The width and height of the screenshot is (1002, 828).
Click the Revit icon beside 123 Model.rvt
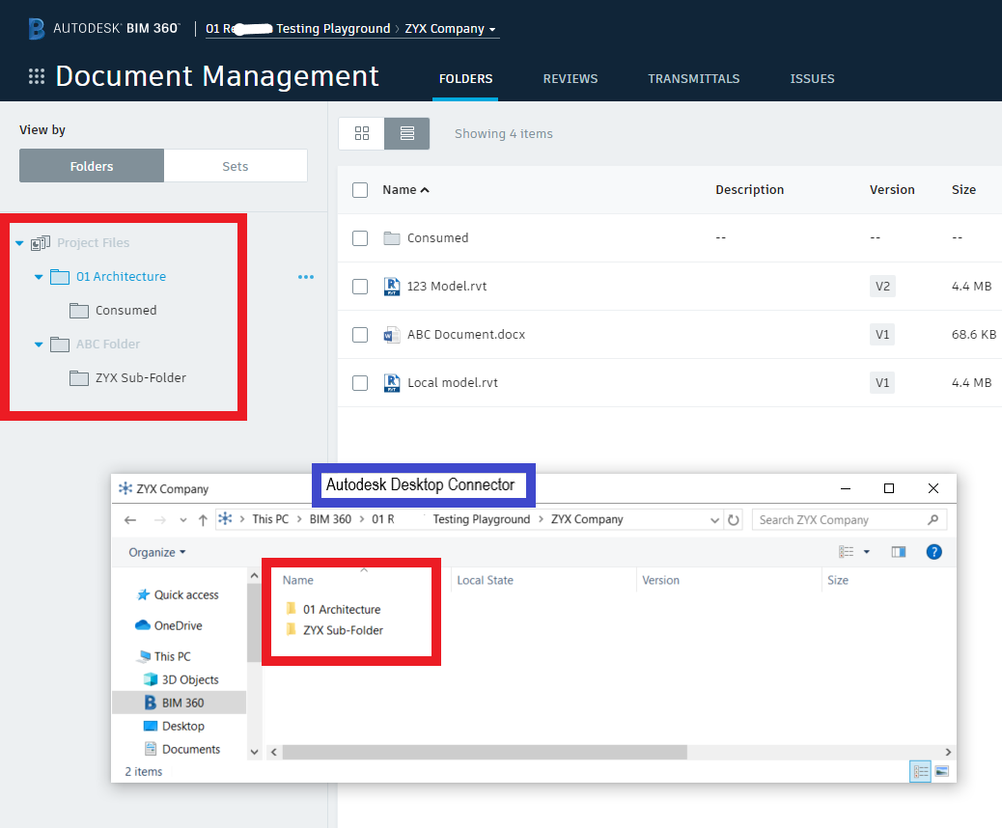point(392,286)
